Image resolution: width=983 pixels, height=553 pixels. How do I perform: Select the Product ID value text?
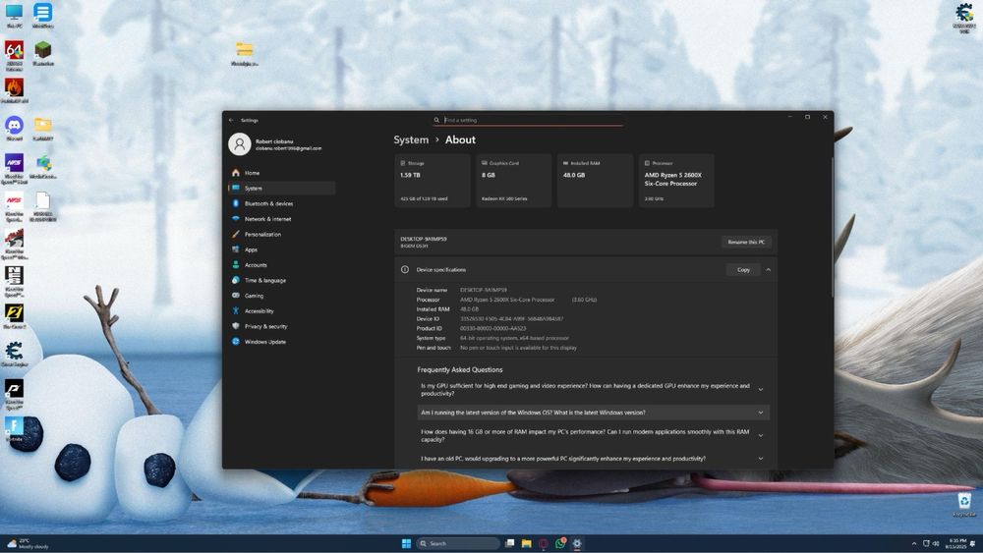492,328
